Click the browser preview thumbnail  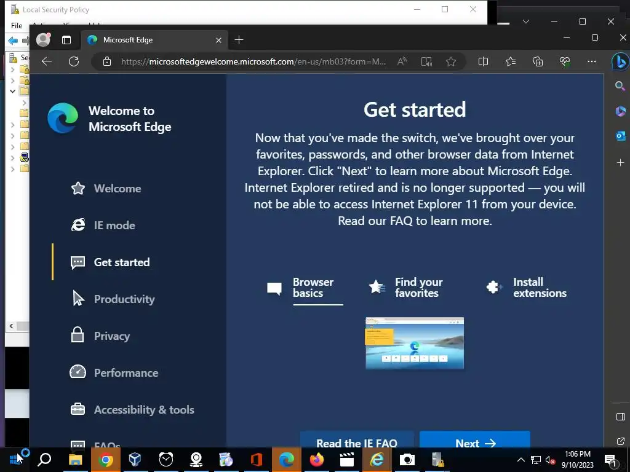coord(415,343)
